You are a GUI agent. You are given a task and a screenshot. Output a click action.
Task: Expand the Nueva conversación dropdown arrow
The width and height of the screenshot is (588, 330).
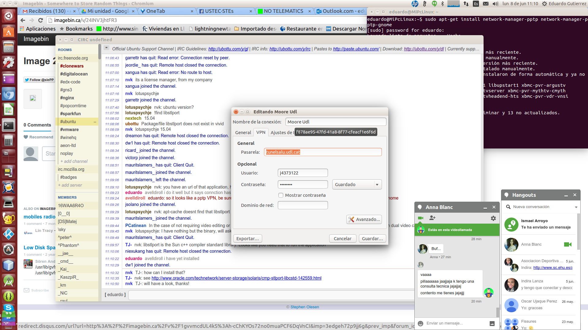point(576,207)
